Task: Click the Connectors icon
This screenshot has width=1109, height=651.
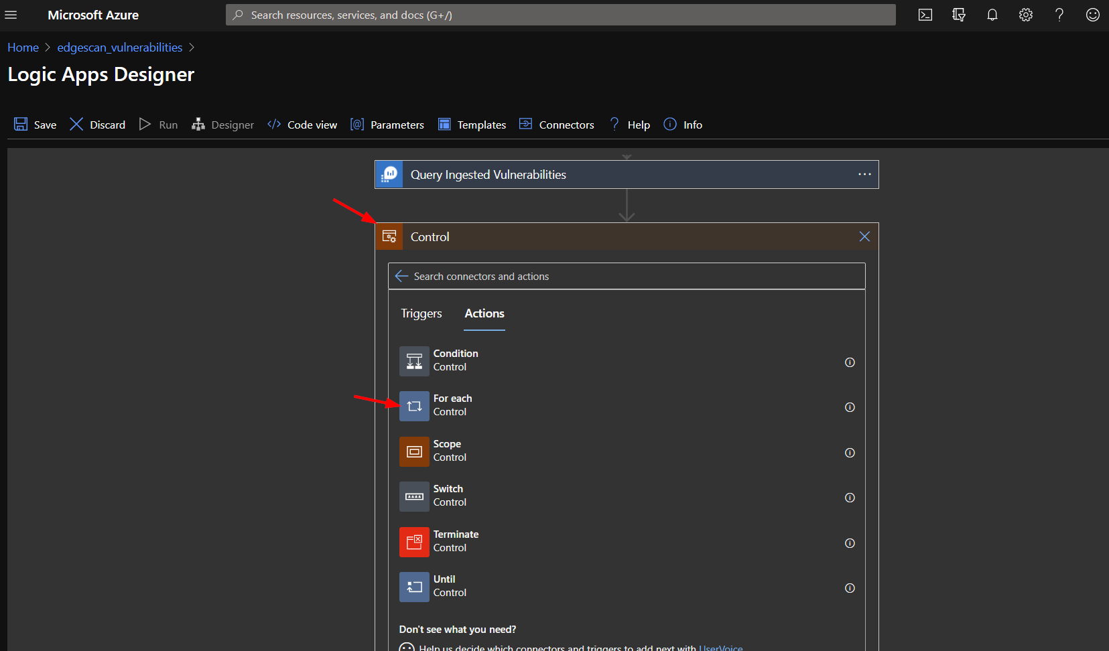Action: click(526, 124)
